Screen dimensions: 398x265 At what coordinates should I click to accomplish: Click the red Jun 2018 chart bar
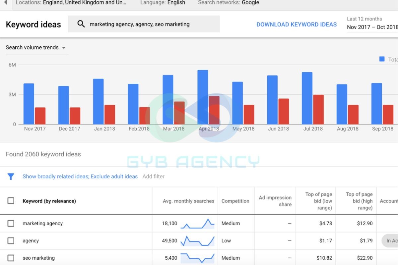click(284, 111)
